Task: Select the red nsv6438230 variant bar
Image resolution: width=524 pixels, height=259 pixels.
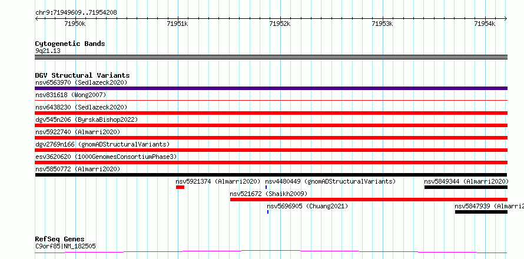Action: coord(271,113)
